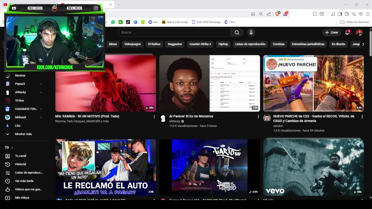Select the En directo filter chip
The image size is (372, 209).
[x=338, y=44]
